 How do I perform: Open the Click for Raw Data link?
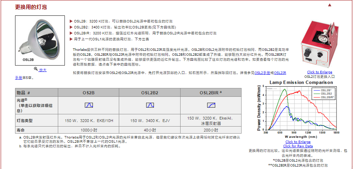pos(298,146)
